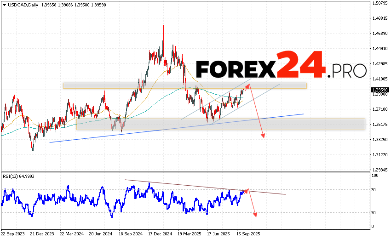Click the red down arrowhead on price chart

(264, 136)
